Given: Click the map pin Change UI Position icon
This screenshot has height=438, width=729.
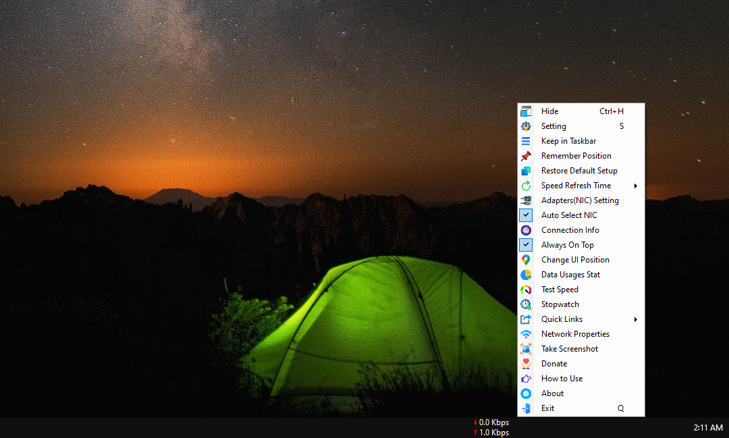Looking at the screenshot, I should point(526,260).
